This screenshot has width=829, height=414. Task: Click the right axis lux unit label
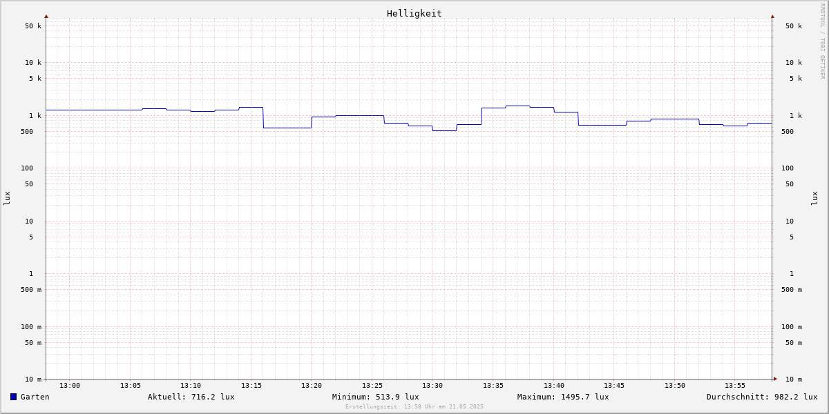point(814,198)
